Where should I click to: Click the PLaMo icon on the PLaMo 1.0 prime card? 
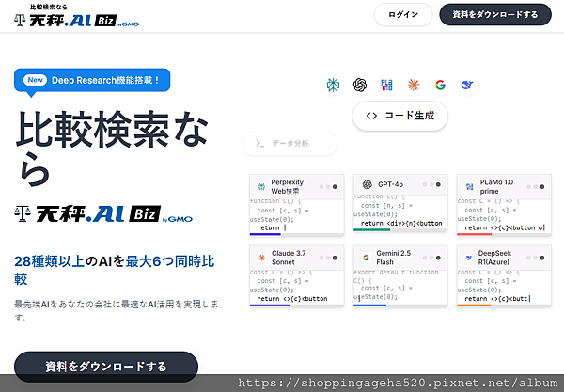469,187
